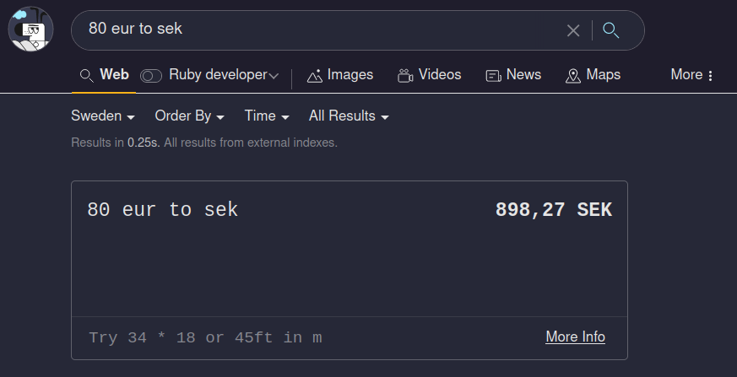The image size is (737, 377).
Task: Switch to the Web tab
Action: [114, 74]
